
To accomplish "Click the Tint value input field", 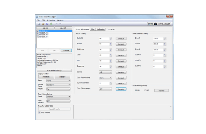I will (104, 61).
